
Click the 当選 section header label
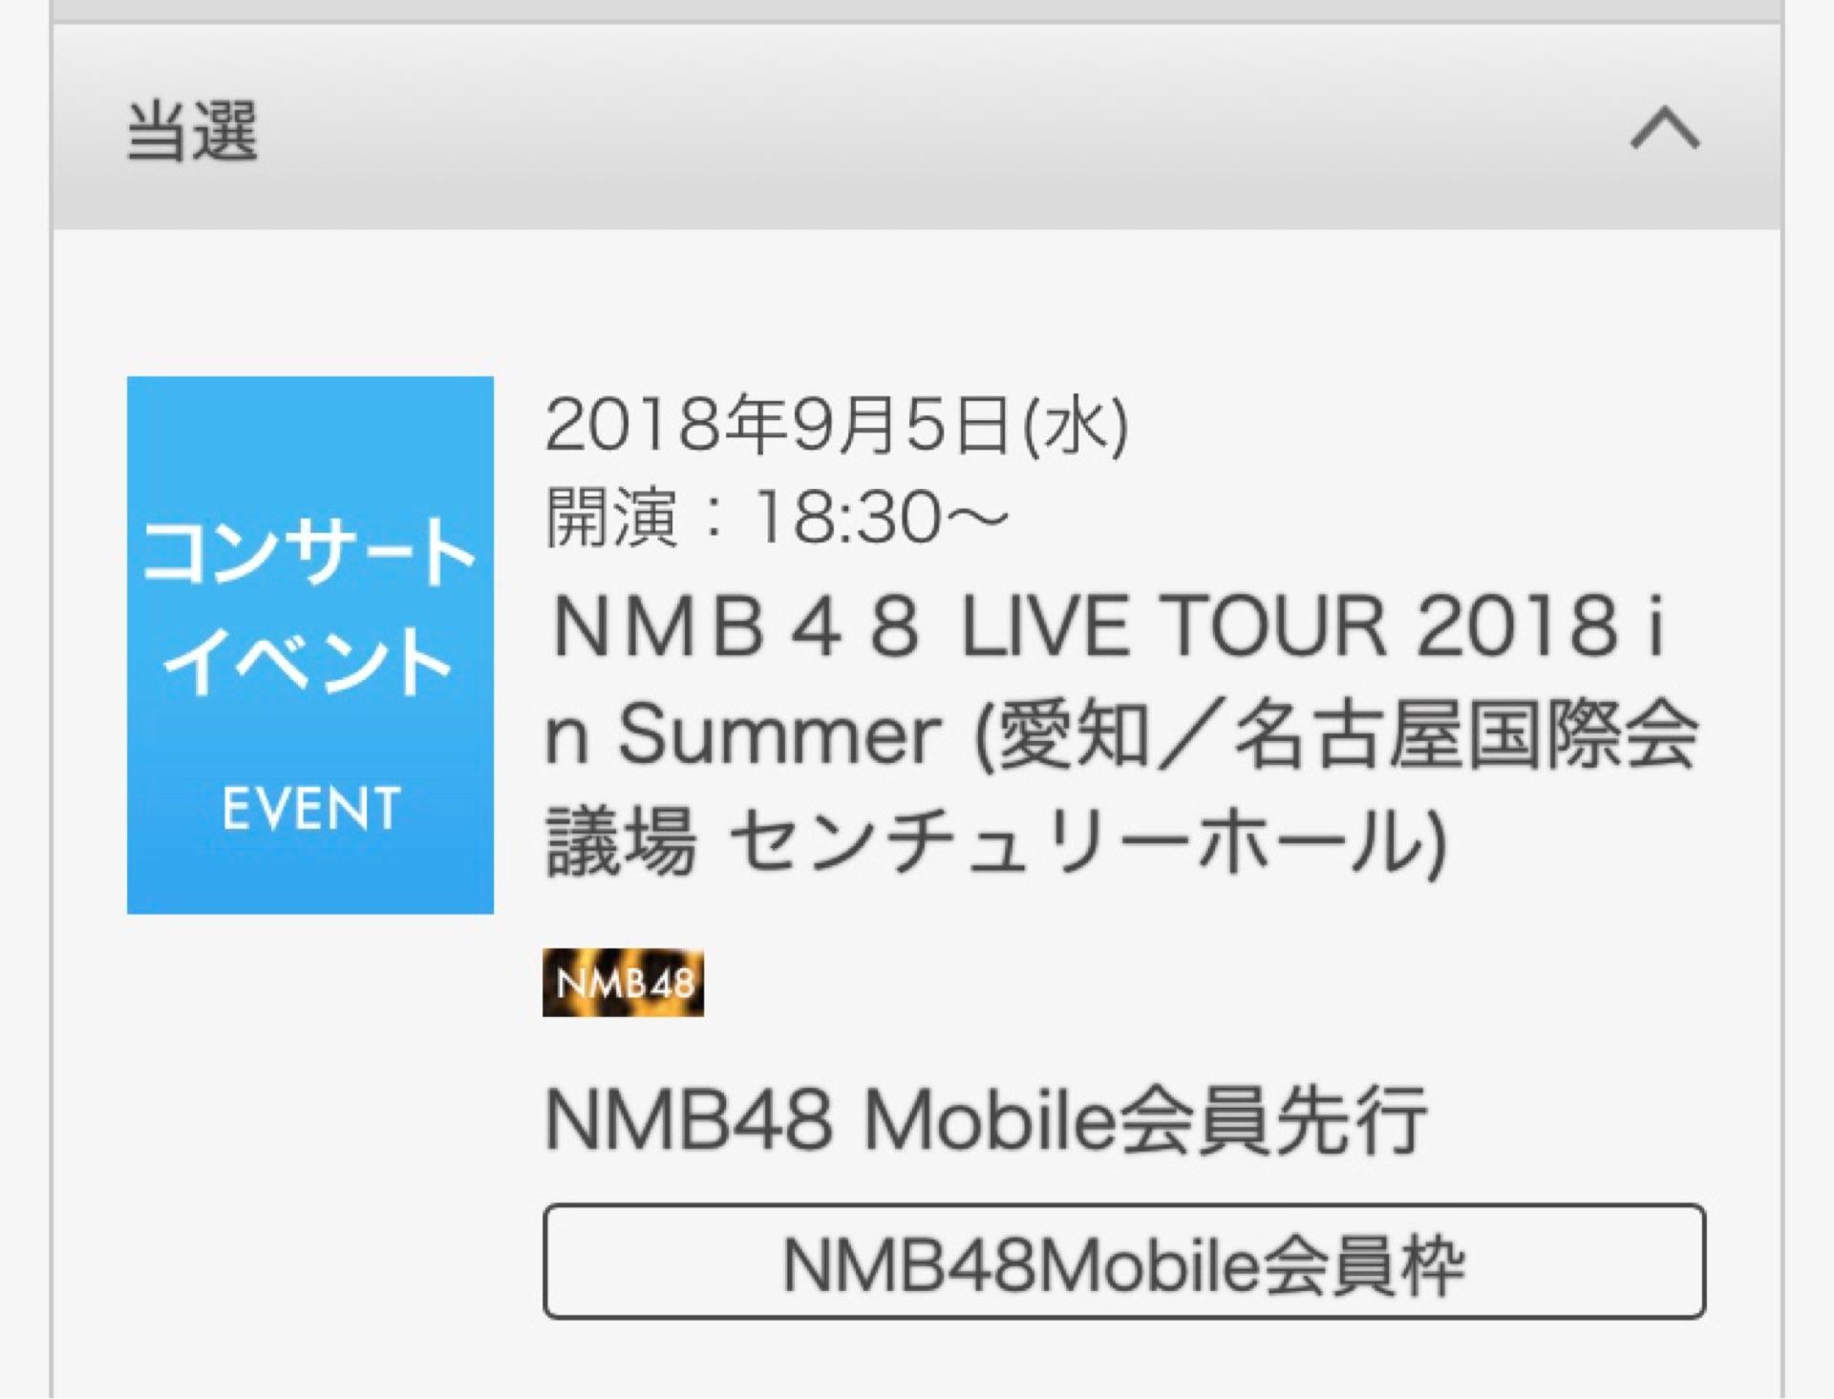pyautogui.click(x=192, y=131)
